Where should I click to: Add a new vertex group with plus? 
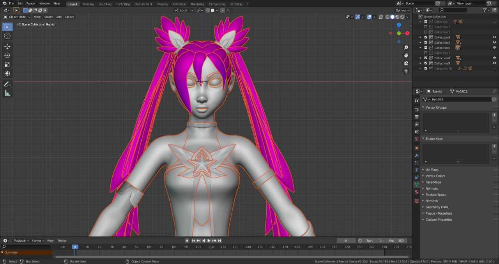coord(494,115)
